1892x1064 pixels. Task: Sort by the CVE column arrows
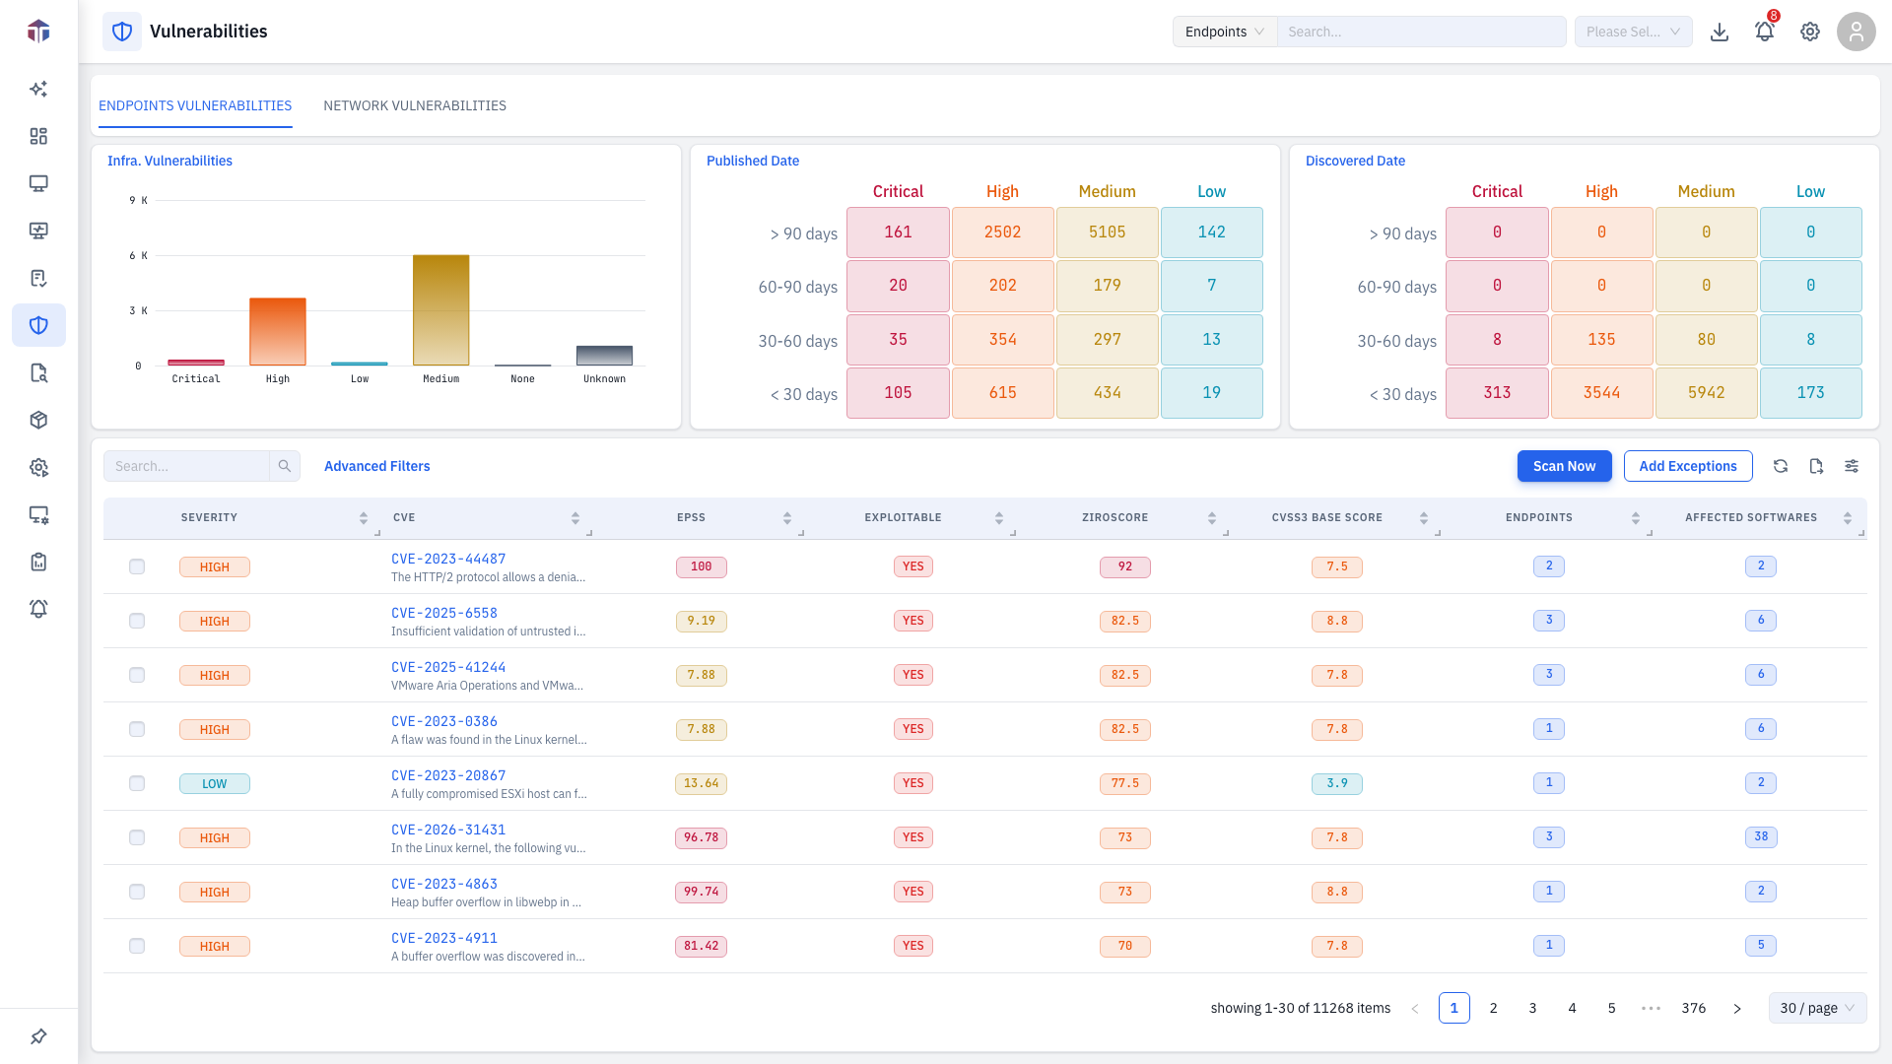(575, 518)
